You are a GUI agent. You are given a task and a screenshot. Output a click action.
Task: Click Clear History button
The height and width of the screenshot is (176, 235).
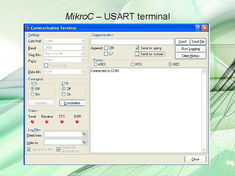pos(191,56)
